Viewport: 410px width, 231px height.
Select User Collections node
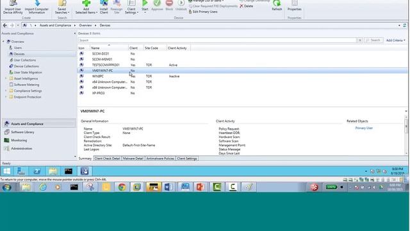click(25, 60)
